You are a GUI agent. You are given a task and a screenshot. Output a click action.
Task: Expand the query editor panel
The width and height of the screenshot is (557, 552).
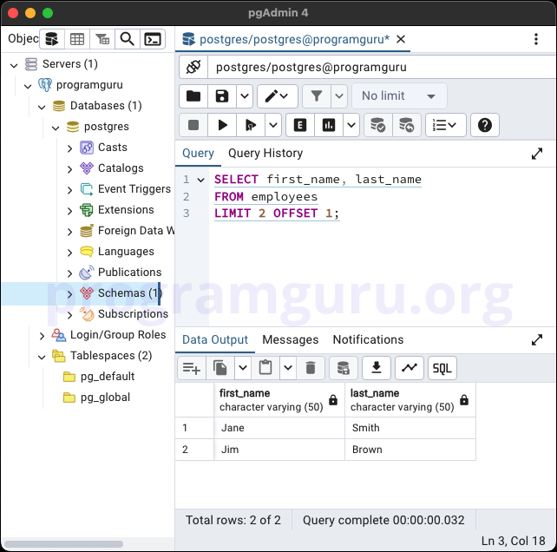click(537, 154)
